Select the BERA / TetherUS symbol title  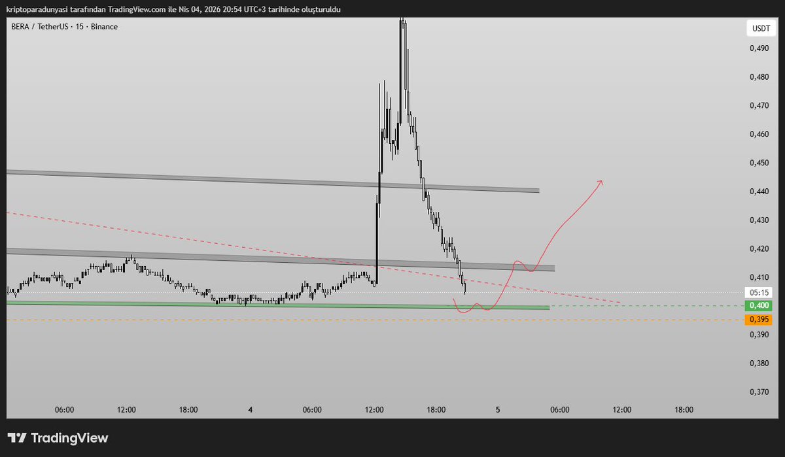[x=64, y=27]
